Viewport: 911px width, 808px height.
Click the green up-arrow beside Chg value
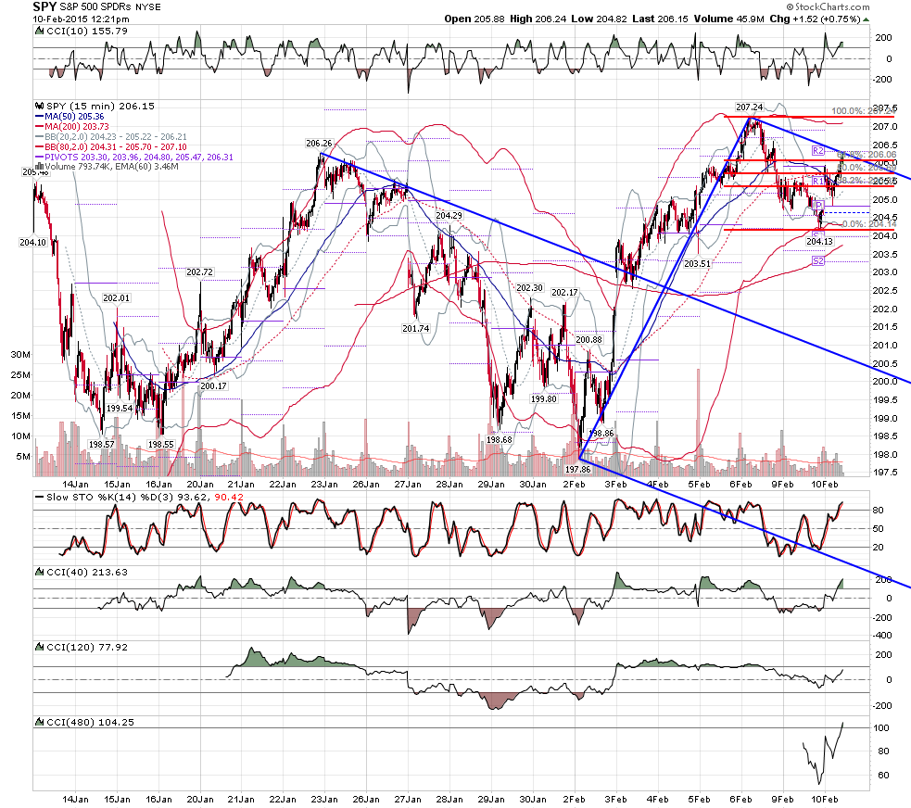point(866,19)
